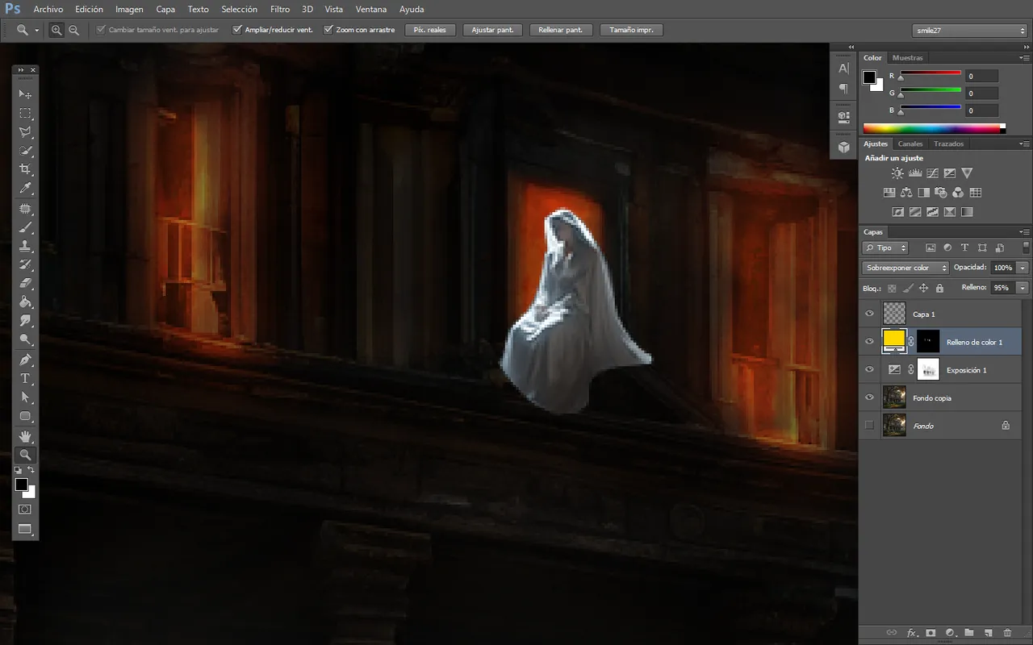Screen dimensions: 1033x645
Task: Open the layer filter 'Tipo' dropdown
Action: pos(885,248)
